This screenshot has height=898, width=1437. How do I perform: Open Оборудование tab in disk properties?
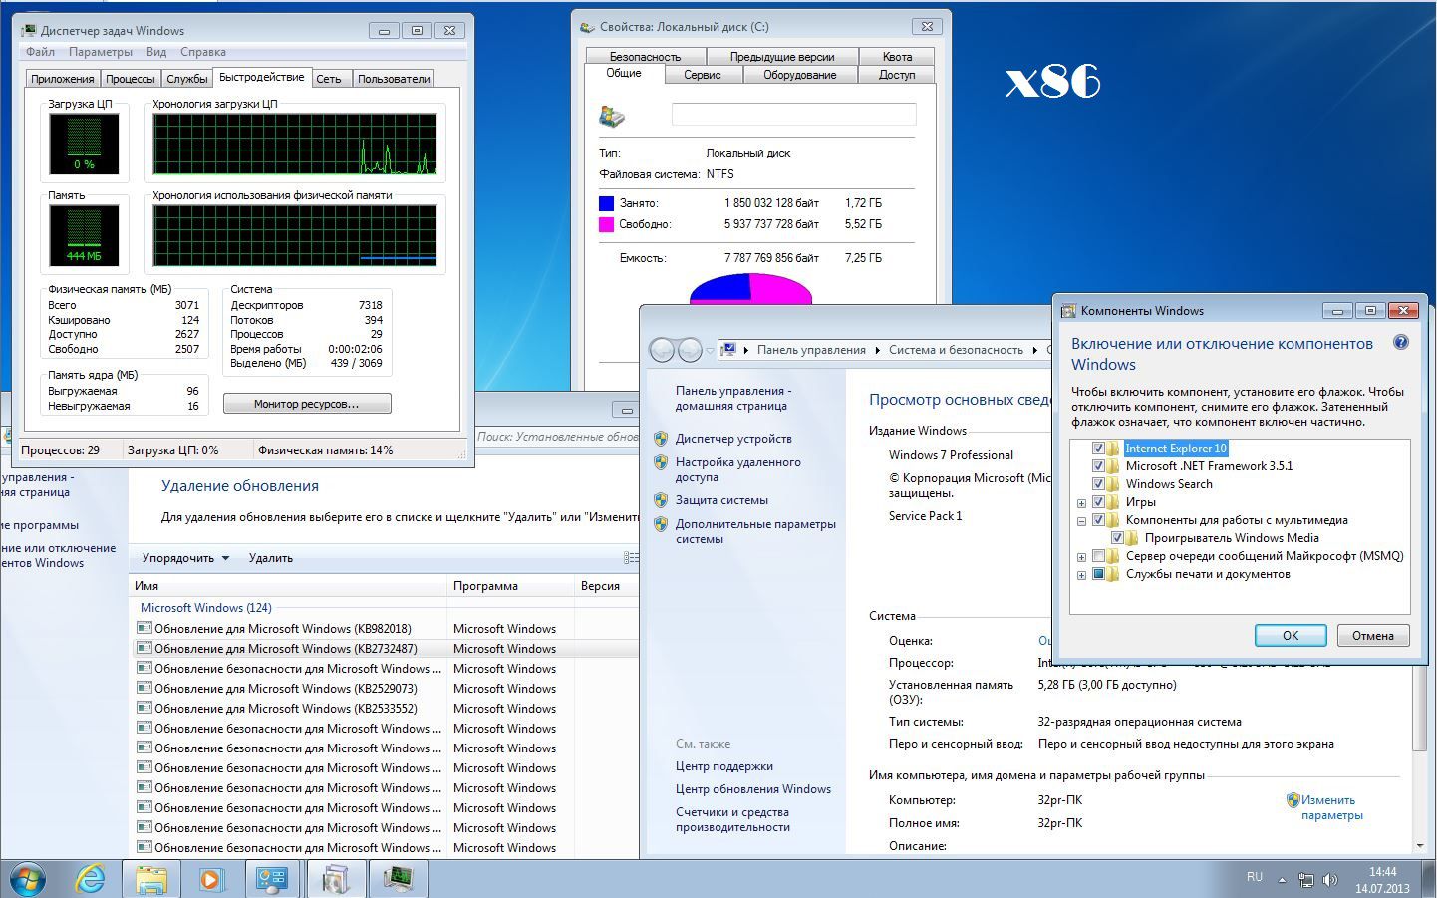799,75
